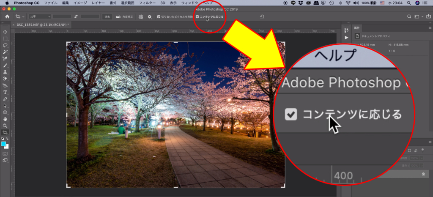This screenshot has width=433, height=197.
Task: Select the Type tool
Action: click(5, 92)
